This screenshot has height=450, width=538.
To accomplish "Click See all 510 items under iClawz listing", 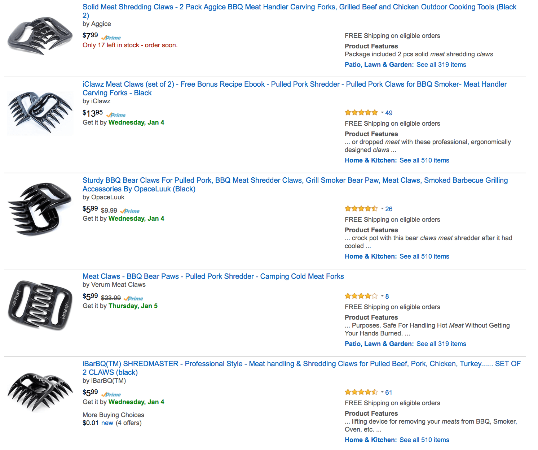I will coord(424,160).
